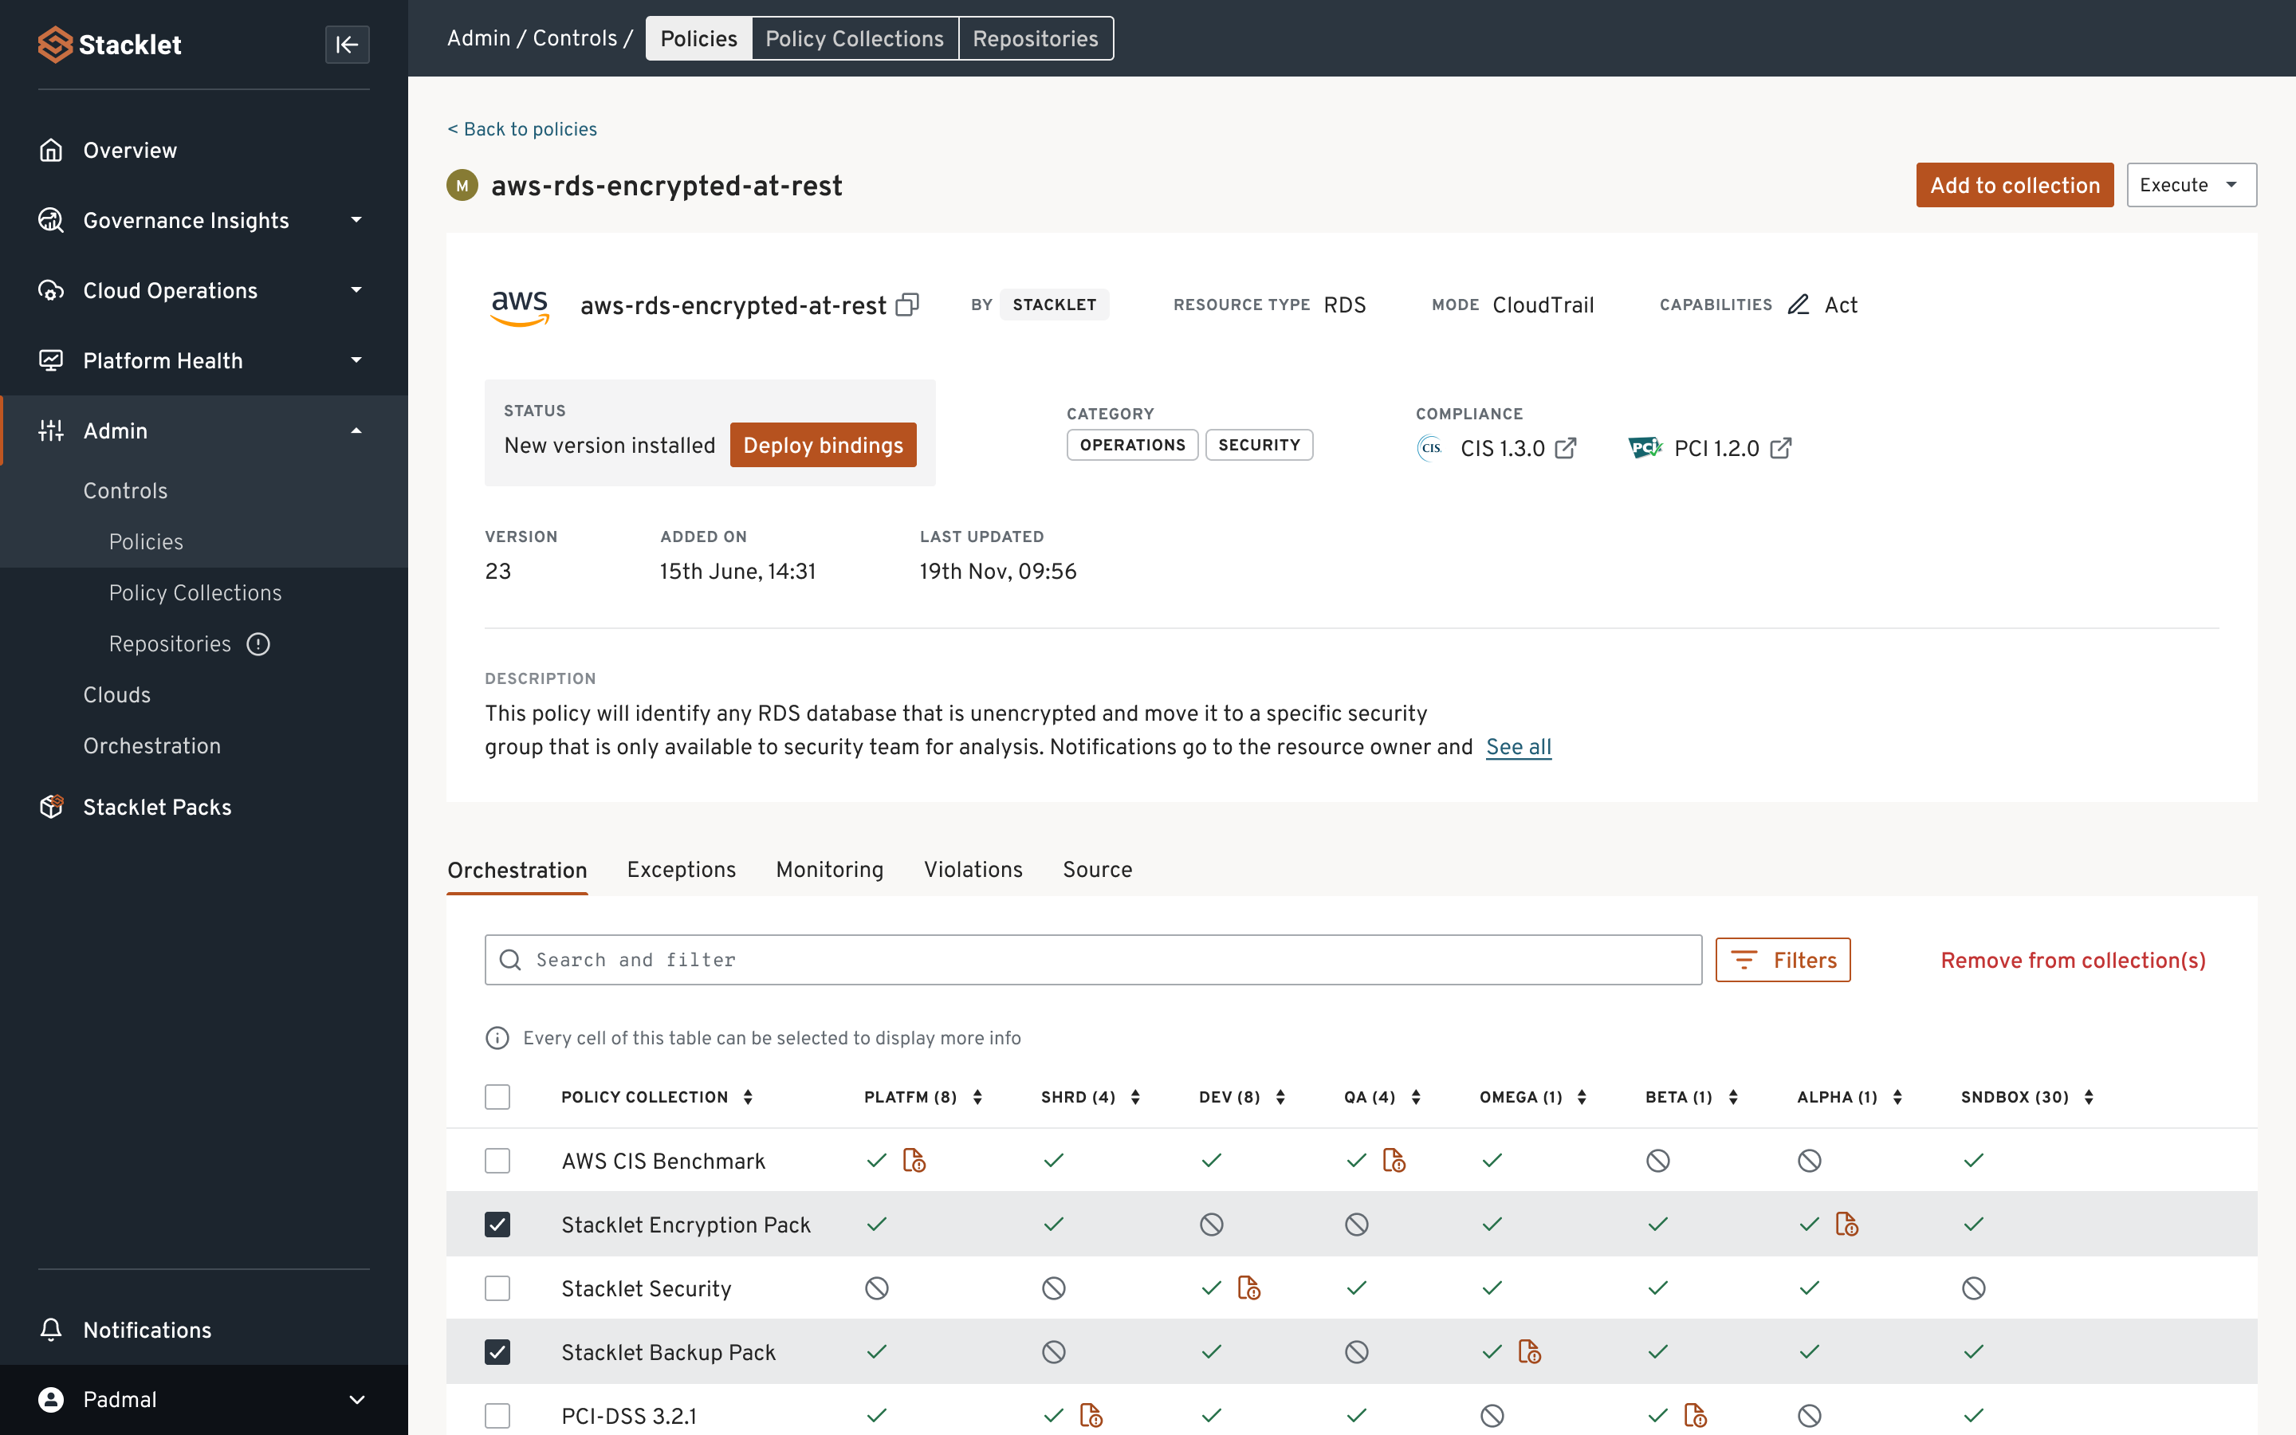Image resolution: width=2296 pixels, height=1435 pixels.
Task: Uncheck the Stacklet Encryption Pack checkbox
Action: 497,1225
